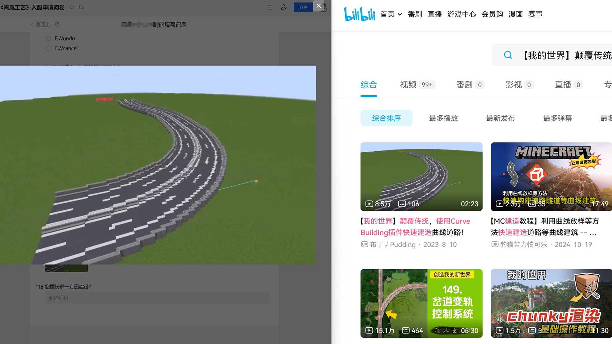Expand the 首页 dropdown arrow
Image resolution: width=612 pixels, height=344 pixels.
tap(400, 14)
